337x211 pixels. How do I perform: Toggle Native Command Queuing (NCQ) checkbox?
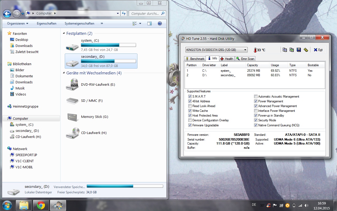click(256, 125)
